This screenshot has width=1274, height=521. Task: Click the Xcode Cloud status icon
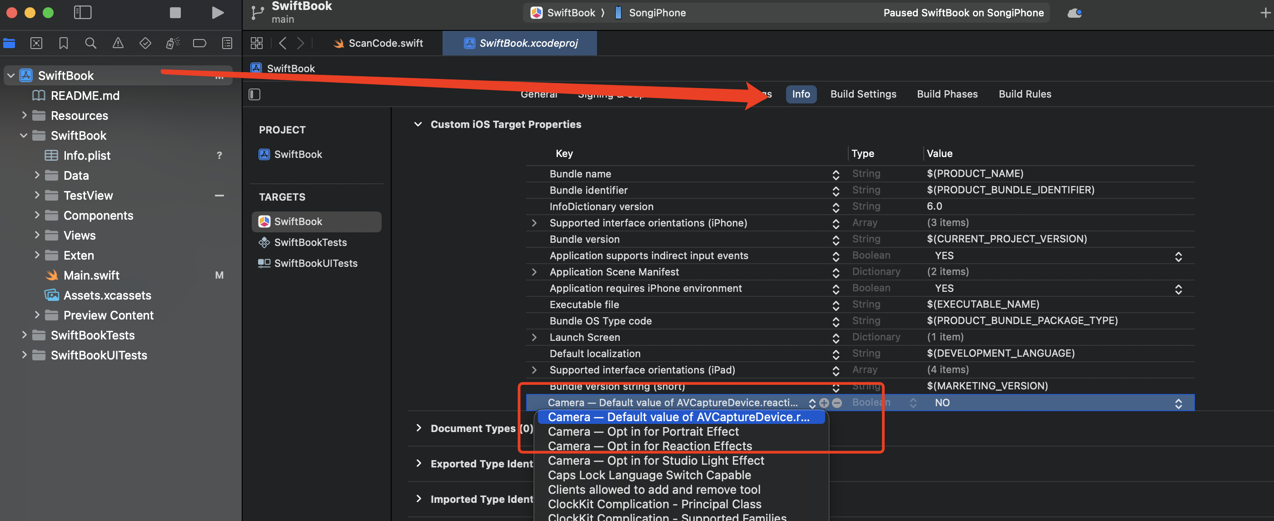point(1074,13)
